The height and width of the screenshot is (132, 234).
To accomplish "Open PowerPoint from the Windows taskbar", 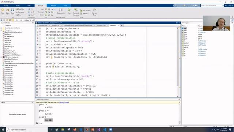I will tap(93, 129).
